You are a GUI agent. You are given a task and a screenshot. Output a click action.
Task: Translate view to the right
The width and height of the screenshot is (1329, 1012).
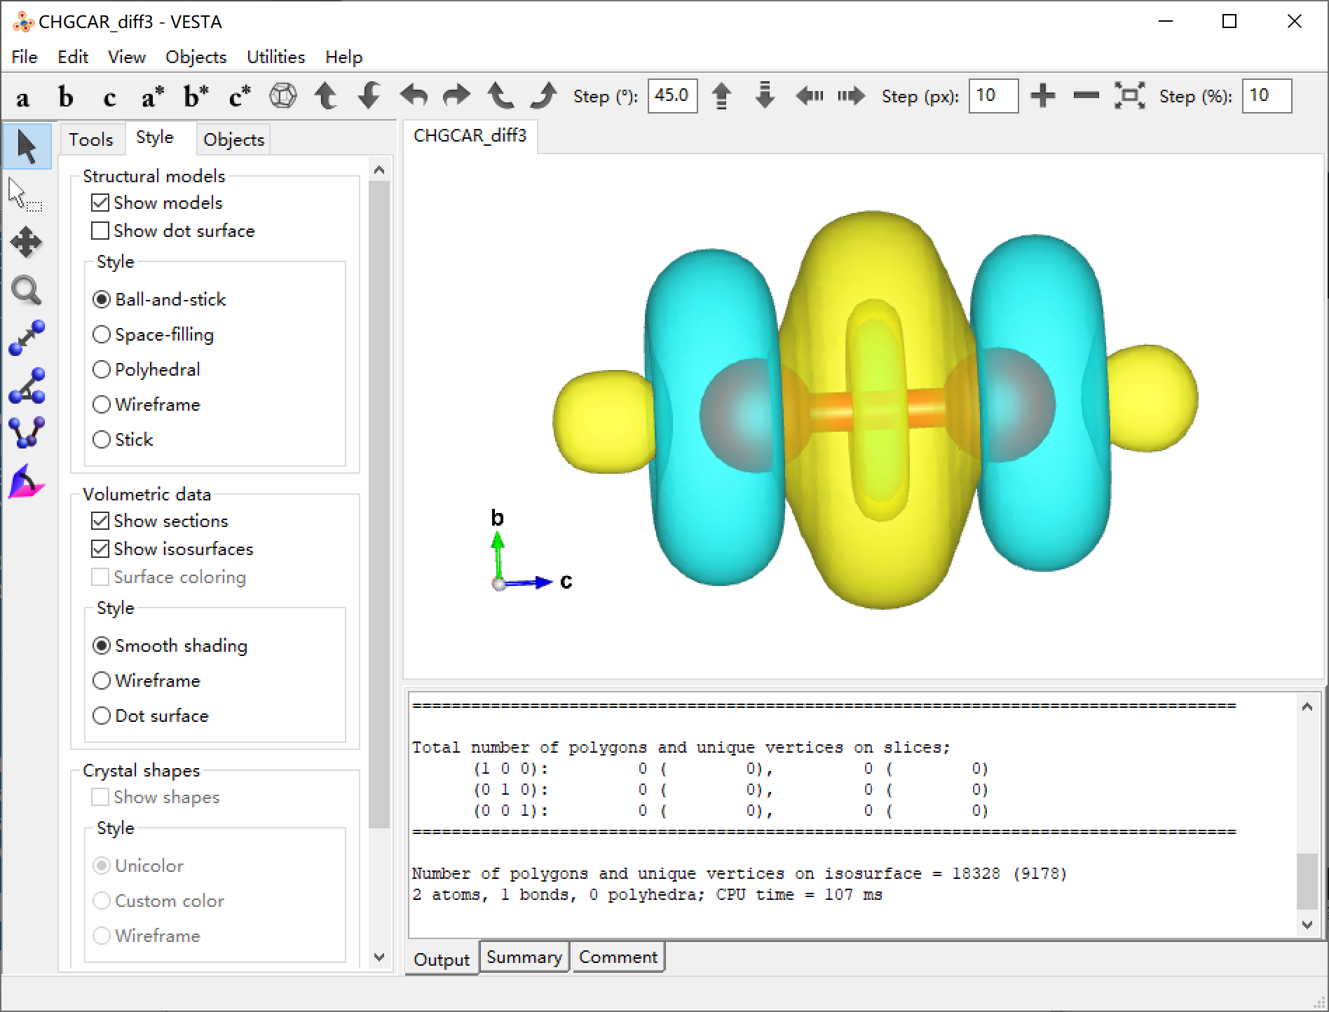coord(852,96)
